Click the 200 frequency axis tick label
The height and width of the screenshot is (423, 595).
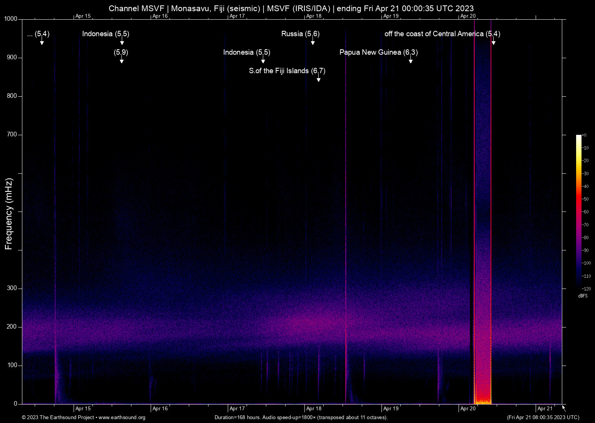pyautogui.click(x=12, y=327)
